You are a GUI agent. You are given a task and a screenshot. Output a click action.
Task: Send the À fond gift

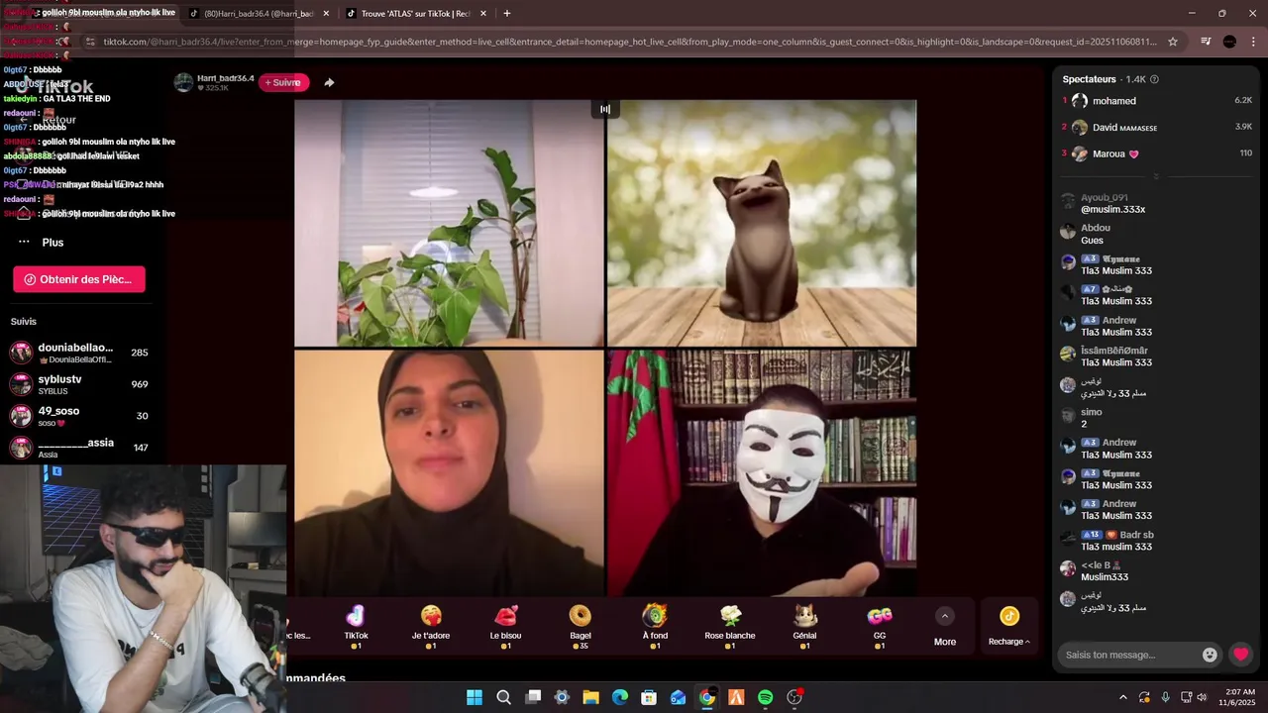click(x=655, y=627)
